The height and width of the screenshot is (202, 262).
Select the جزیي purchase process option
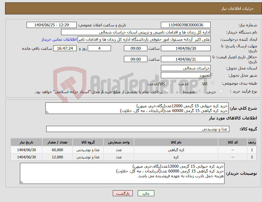coord(221,91)
